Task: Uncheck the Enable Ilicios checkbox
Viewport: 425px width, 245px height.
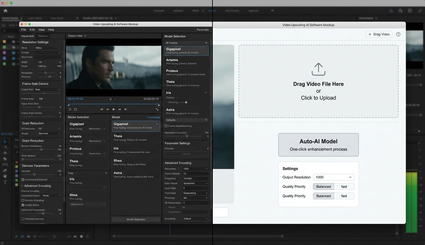Action: pyautogui.click(x=23, y=205)
